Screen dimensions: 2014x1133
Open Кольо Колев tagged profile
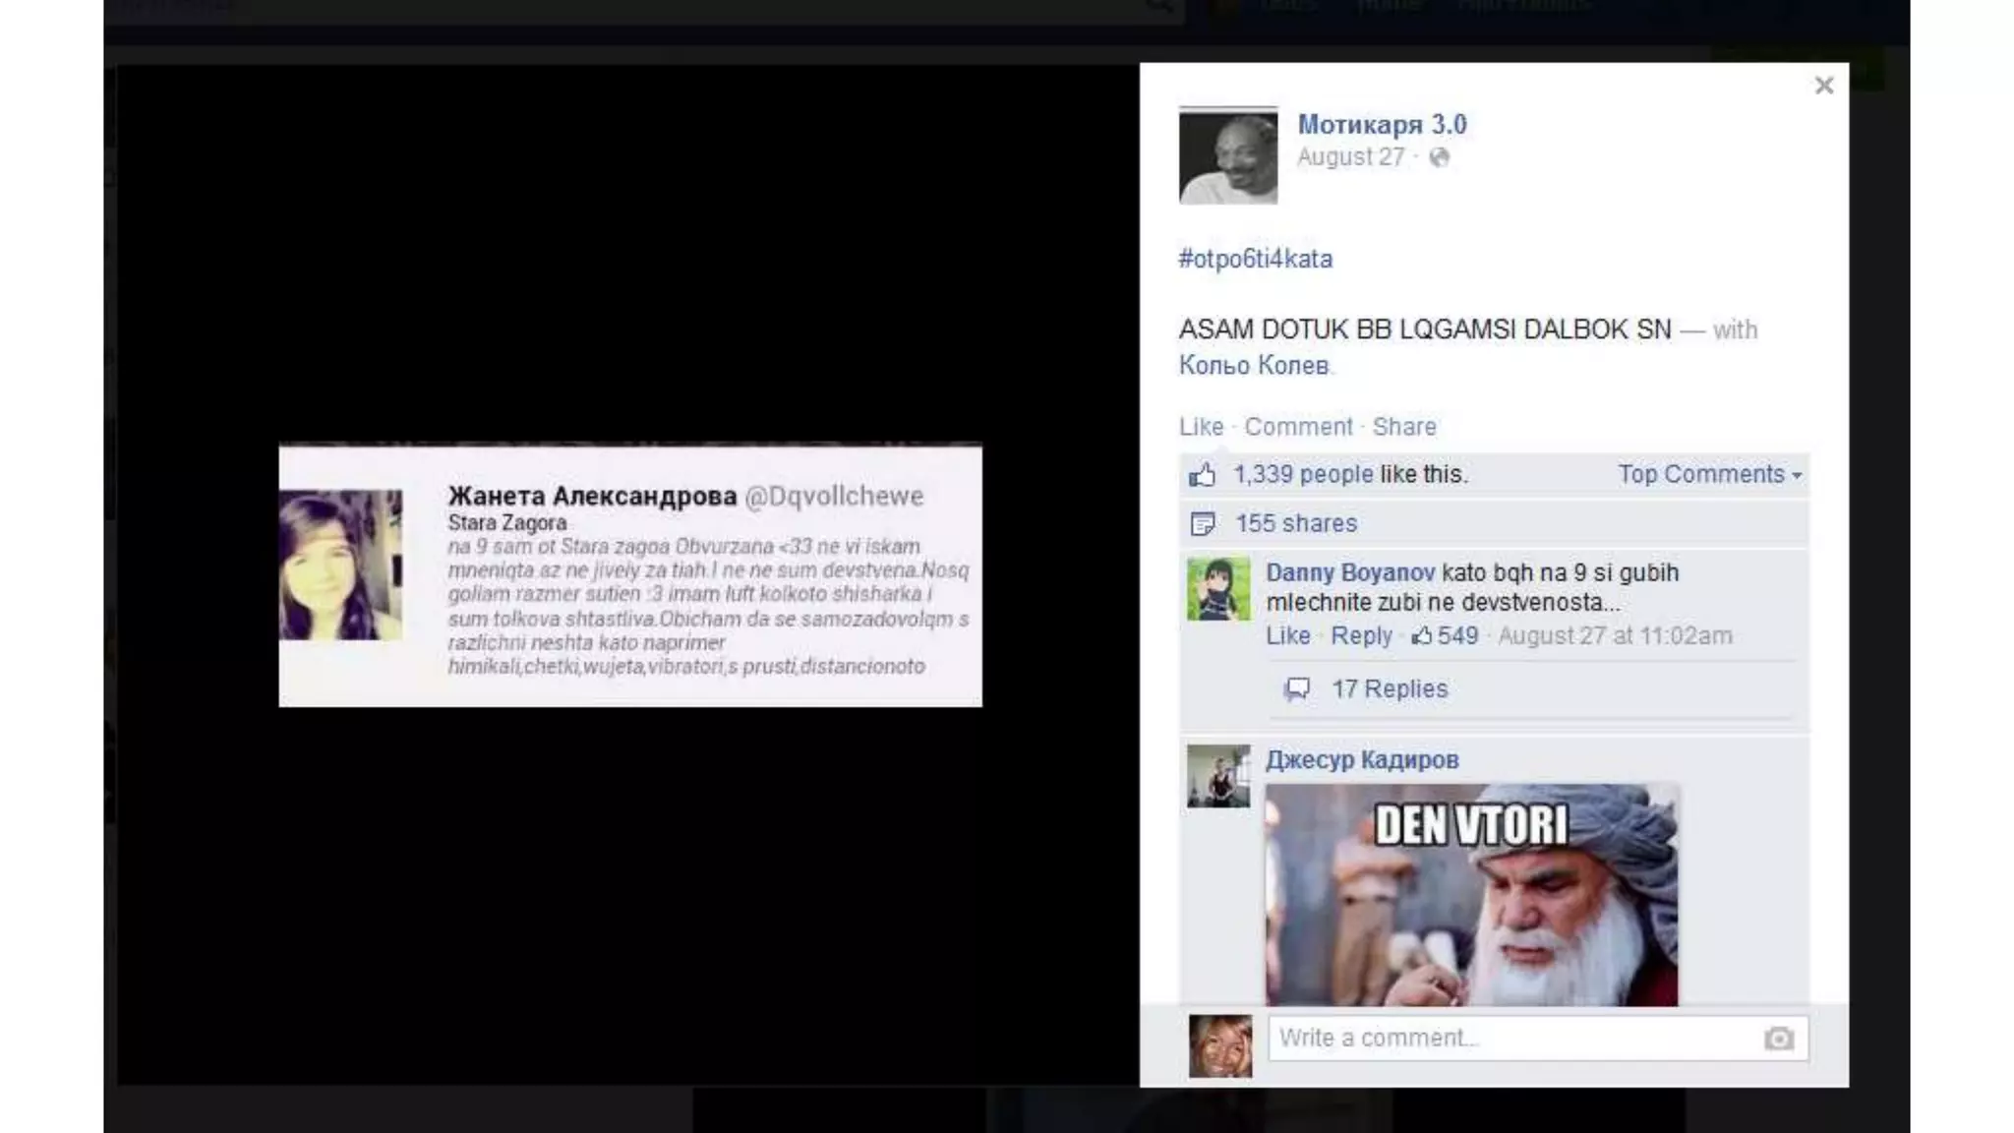1253,366
